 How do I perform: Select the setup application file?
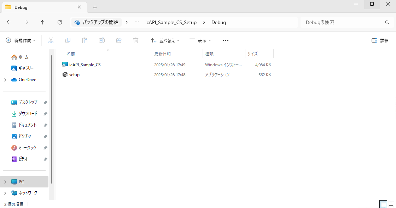coord(74,75)
